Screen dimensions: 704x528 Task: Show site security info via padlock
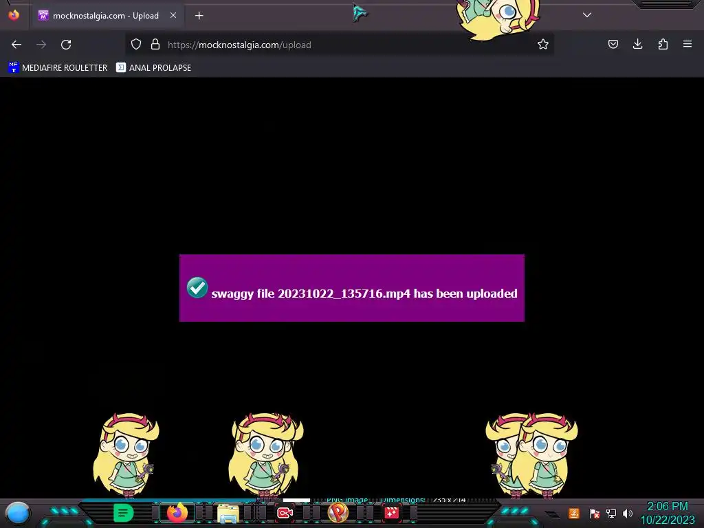(155, 45)
